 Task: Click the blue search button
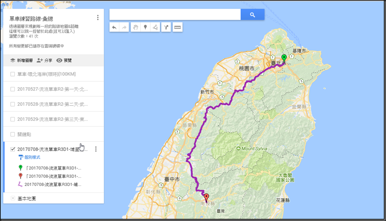(x=252, y=14)
